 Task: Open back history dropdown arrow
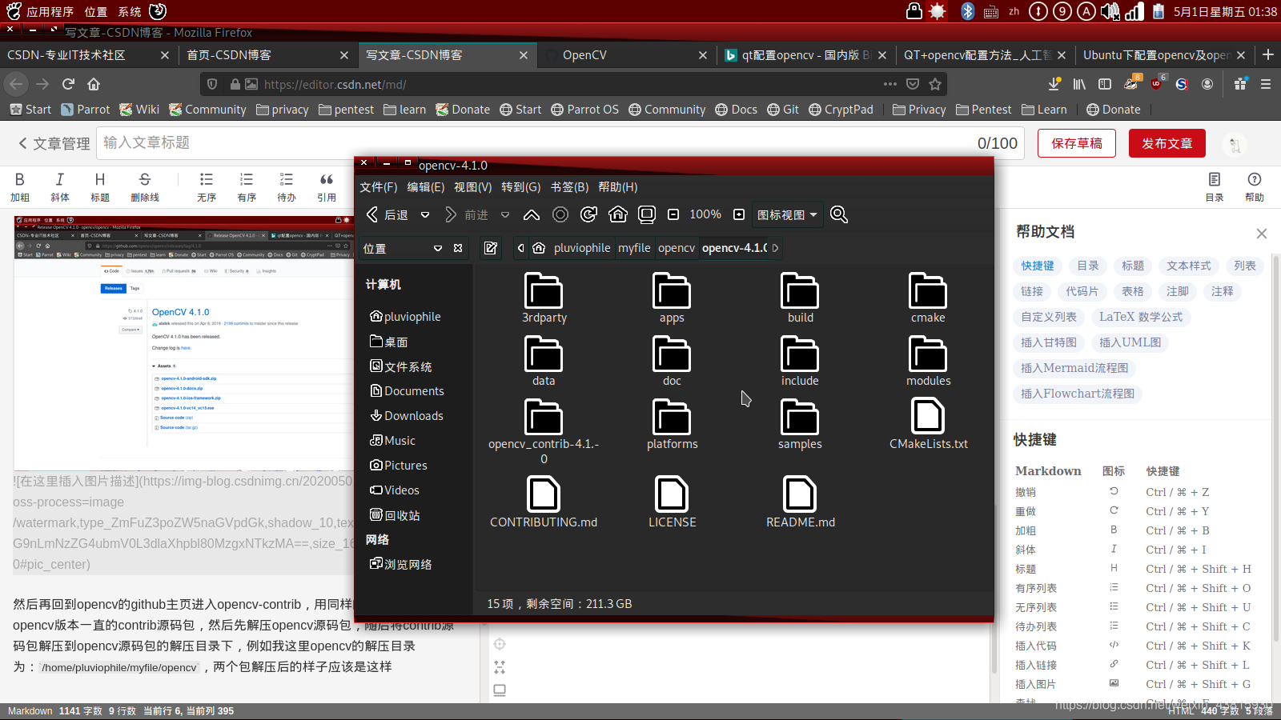point(425,214)
